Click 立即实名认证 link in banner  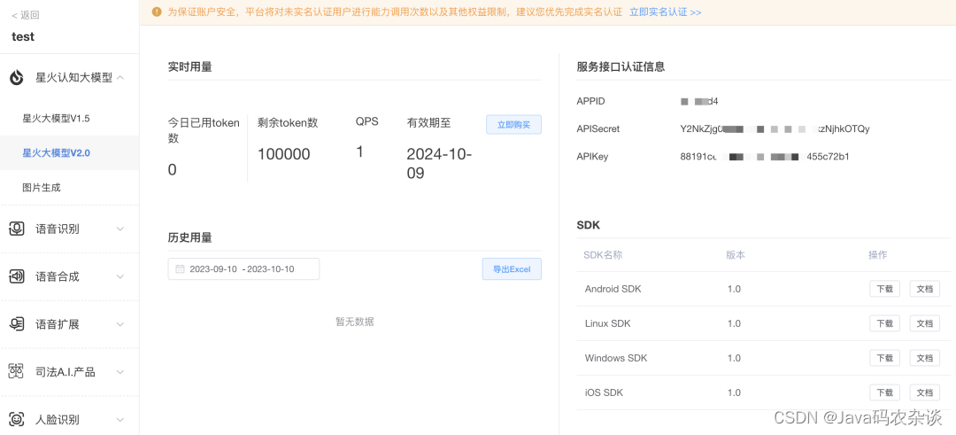[665, 12]
